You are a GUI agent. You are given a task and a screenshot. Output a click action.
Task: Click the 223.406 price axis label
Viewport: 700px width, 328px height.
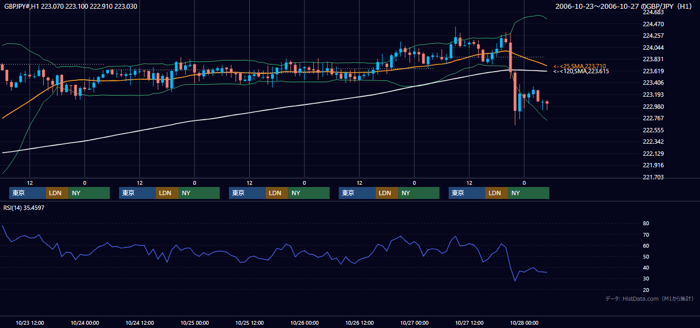(x=653, y=83)
